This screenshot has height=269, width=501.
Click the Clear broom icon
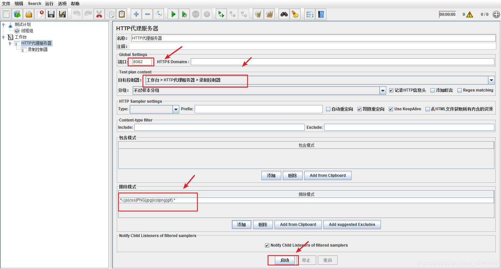pos(258,14)
